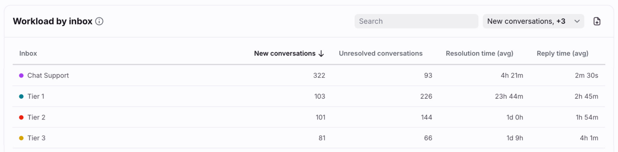Click the Inbox column header

[28, 54]
